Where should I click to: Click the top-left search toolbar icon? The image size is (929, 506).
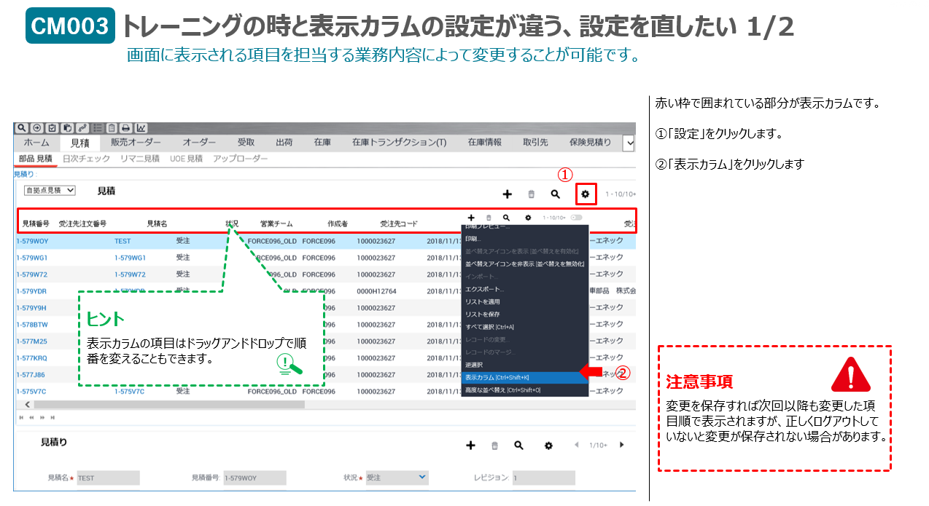[x=22, y=127]
